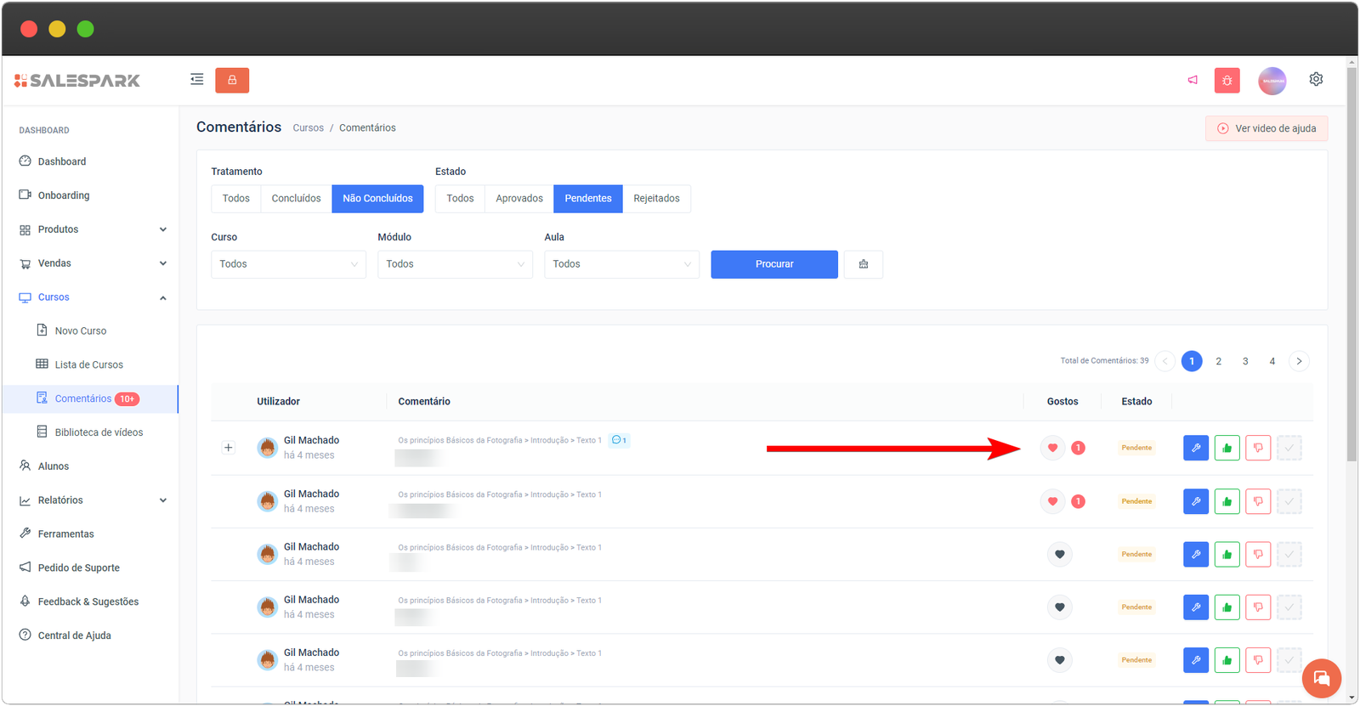Click the blue pin button in third row
The height and width of the screenshot is (706, 1360).
pyautogui.click(x=1195, y=555)
